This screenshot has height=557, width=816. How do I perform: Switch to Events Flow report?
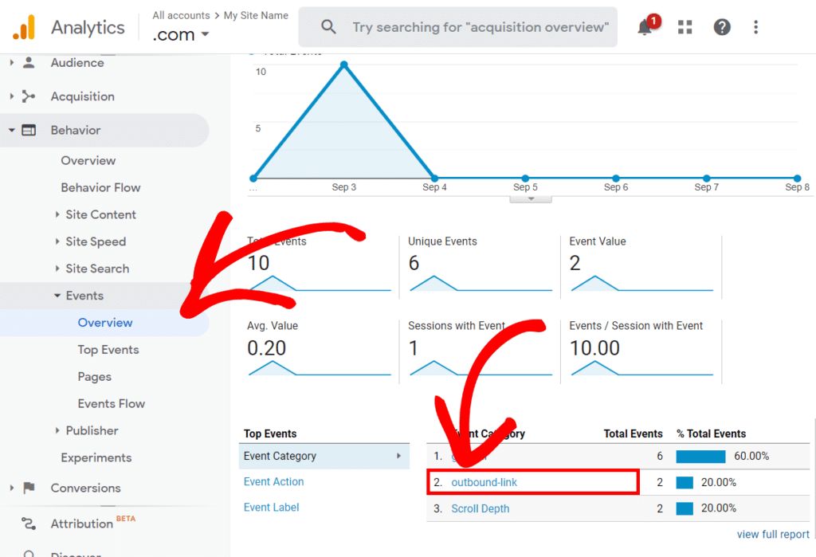click(x=111, y=403)
